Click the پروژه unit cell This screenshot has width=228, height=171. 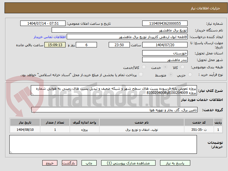(85, 130)
